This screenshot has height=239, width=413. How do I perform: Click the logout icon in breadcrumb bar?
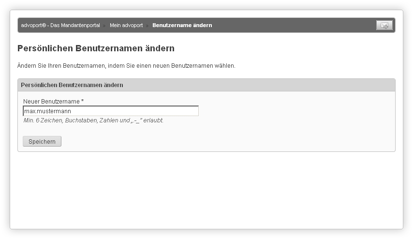pyautogui.click(x=384, y=25)
